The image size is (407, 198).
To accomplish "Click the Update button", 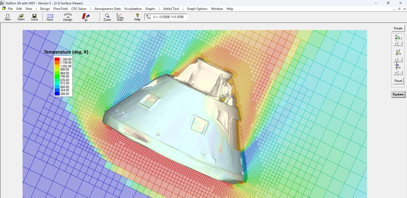I will pos(398,94).
